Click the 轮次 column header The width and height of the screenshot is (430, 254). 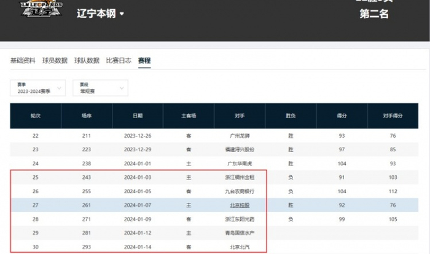pyautogui.click(x=36, y=116)
